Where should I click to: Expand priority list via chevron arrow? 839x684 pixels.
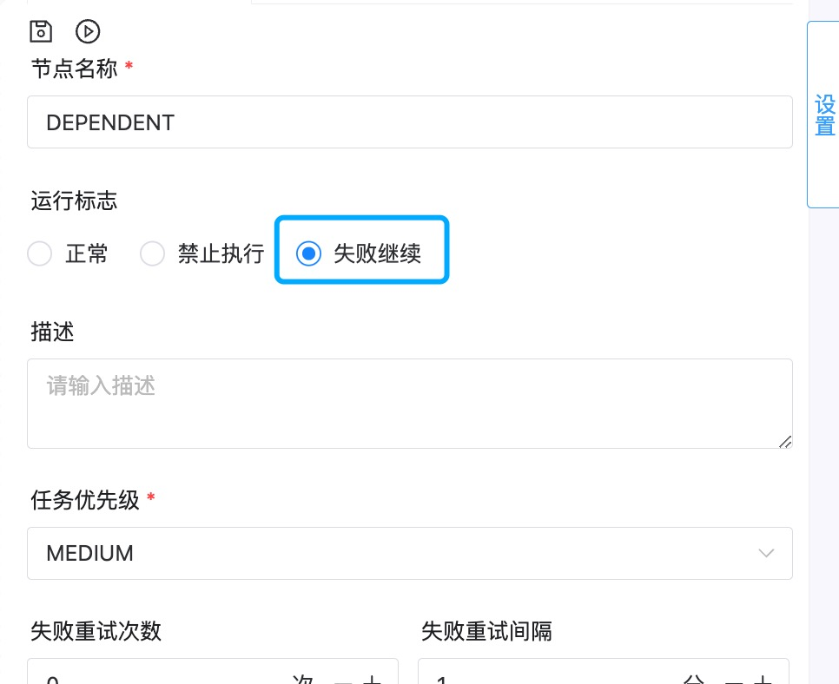click(x=766, y=553)
